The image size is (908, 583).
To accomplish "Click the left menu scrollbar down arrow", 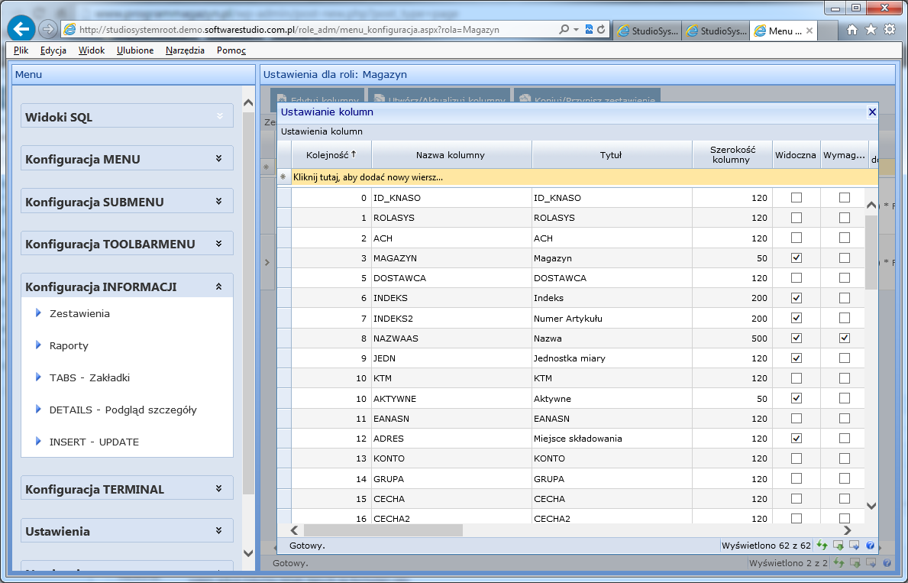I will click(248, 553).
